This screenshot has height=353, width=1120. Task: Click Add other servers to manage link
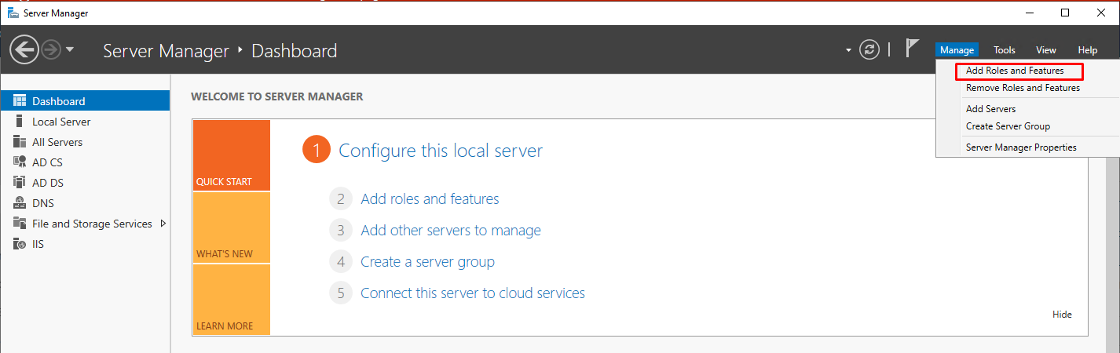click(450, 231)
